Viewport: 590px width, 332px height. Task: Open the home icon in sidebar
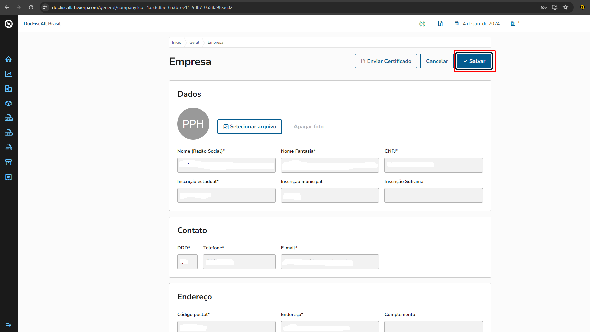[x=9, y=59]
